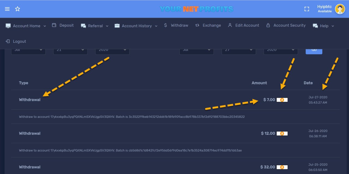Screen dimensions: 349x174
Task: Click the $ 32.00 amount
Action: coord(268,167)
